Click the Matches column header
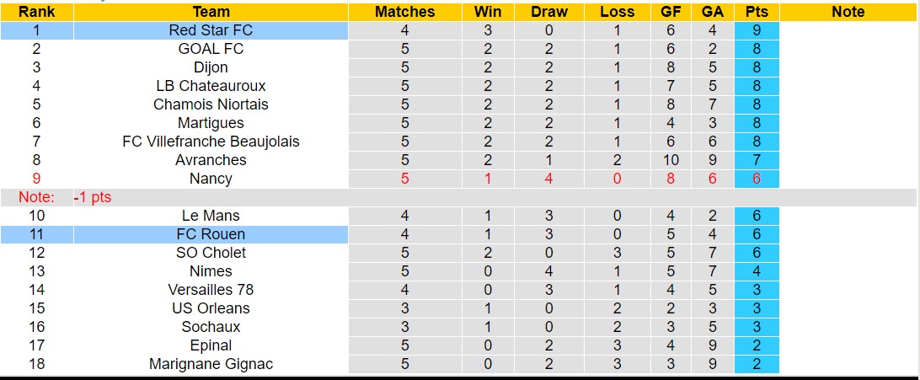This screenshot has width=920, height=380. coord(405,12)
